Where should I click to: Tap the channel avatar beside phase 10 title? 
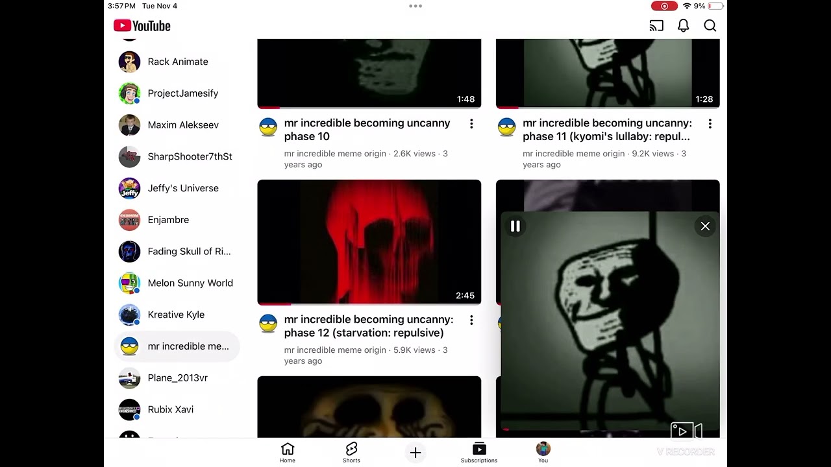[x=268, y=127]
